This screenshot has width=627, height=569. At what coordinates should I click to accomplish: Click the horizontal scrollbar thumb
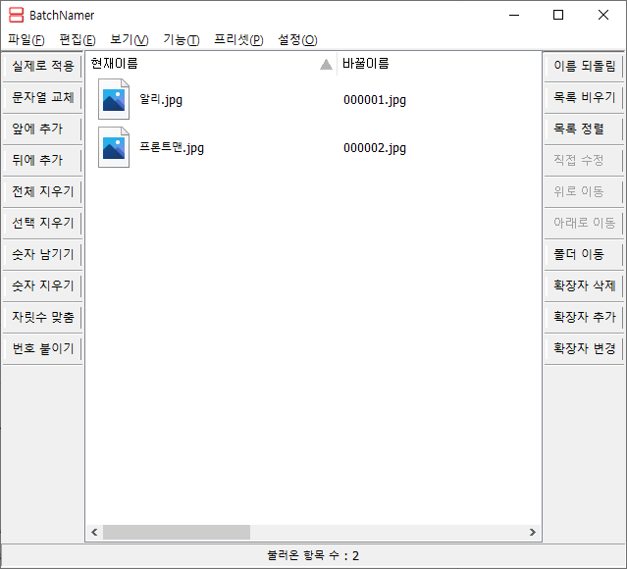pyautogui.click(x=177, y=533)
